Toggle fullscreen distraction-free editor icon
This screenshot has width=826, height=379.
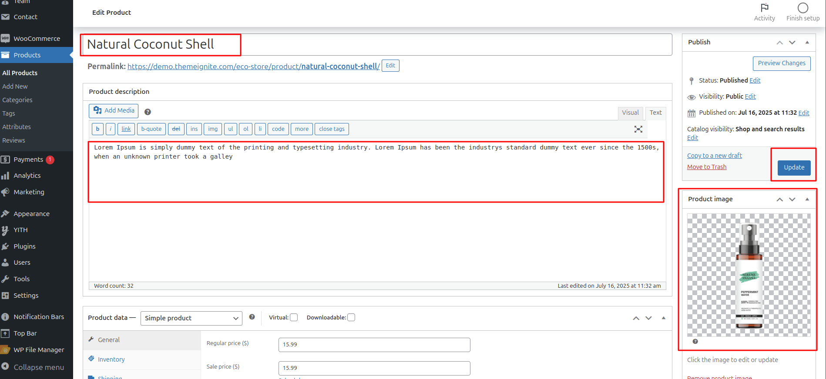point(638,129)
